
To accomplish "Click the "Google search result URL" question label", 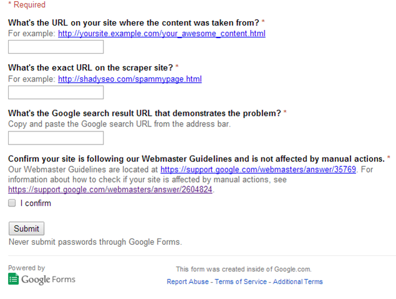I will [x=145, y=113].
